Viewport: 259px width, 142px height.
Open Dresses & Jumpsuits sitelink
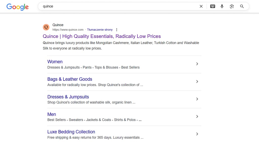click(x=68, y=97)
